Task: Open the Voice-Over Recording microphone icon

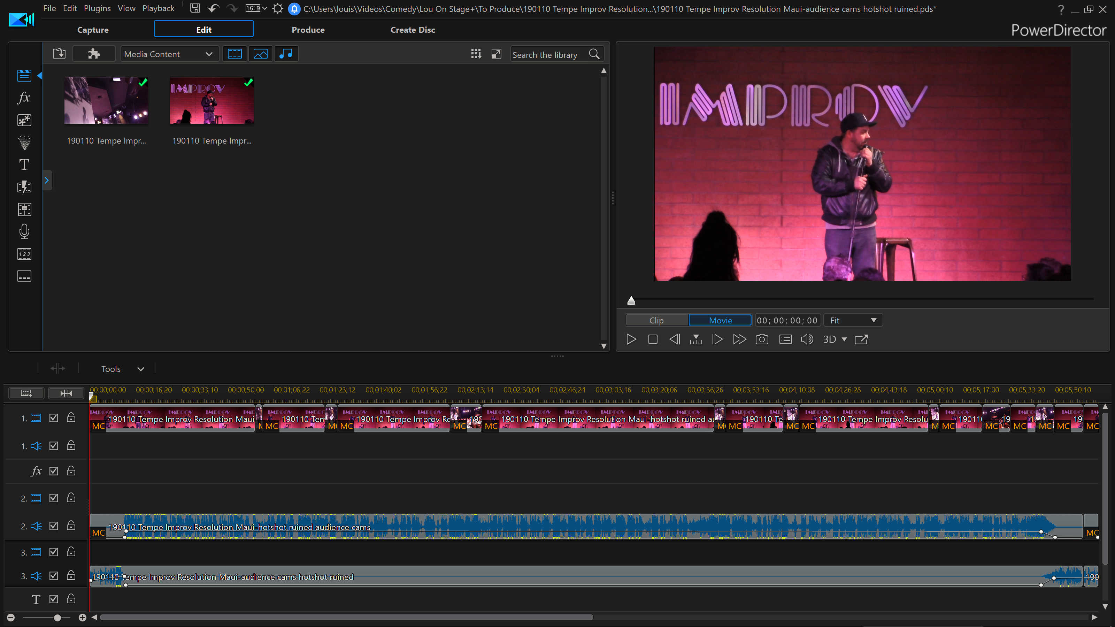Action: [24, 232]
